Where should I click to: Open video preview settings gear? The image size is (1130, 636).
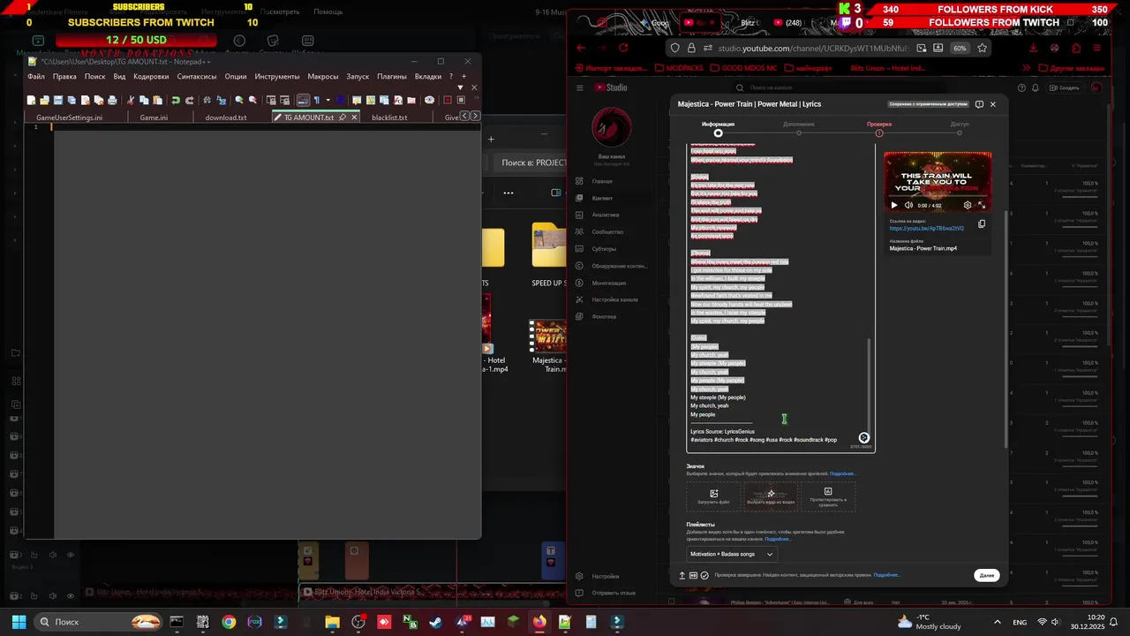pyautogui.click(x=968, y=205)
